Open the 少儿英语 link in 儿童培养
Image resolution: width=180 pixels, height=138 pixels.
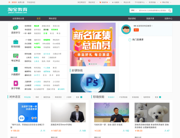37,82
